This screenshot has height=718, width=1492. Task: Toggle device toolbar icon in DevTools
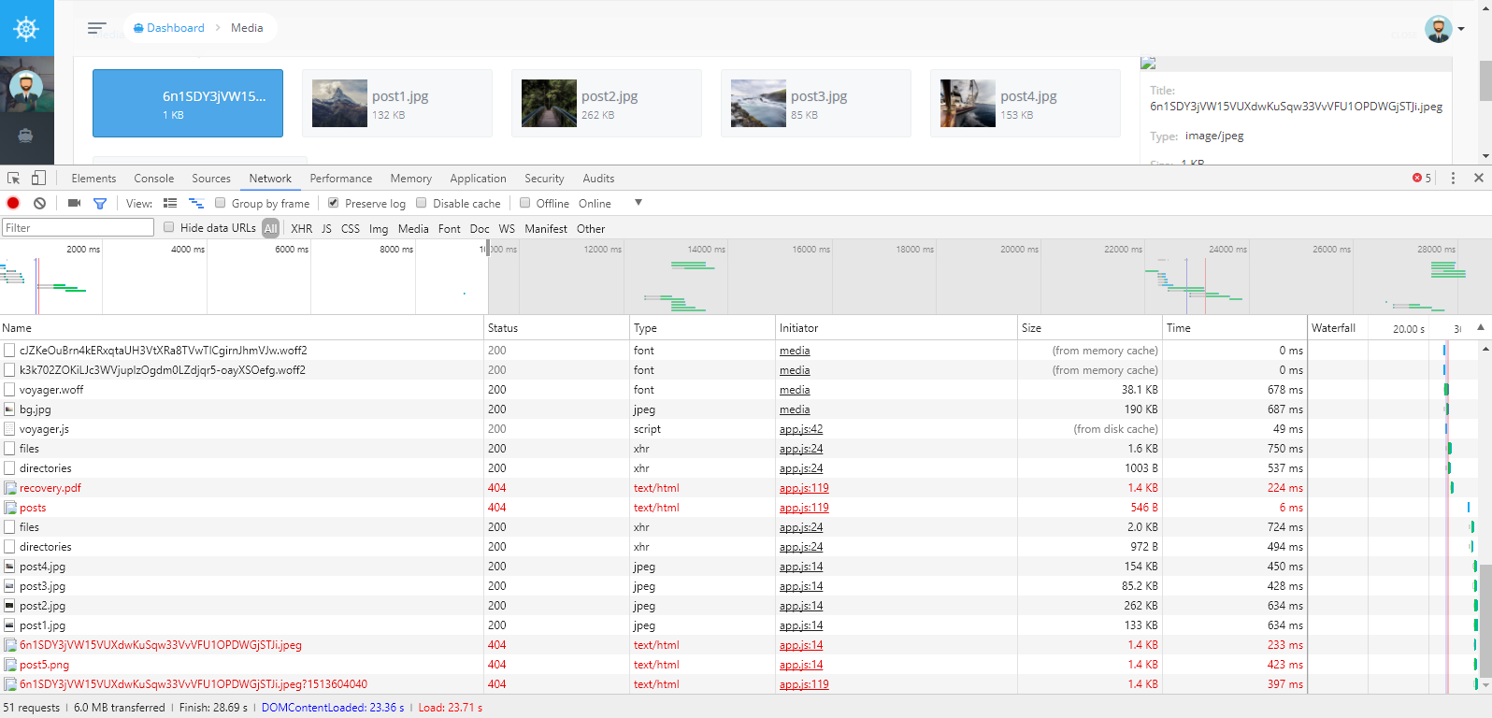point(38,178)
